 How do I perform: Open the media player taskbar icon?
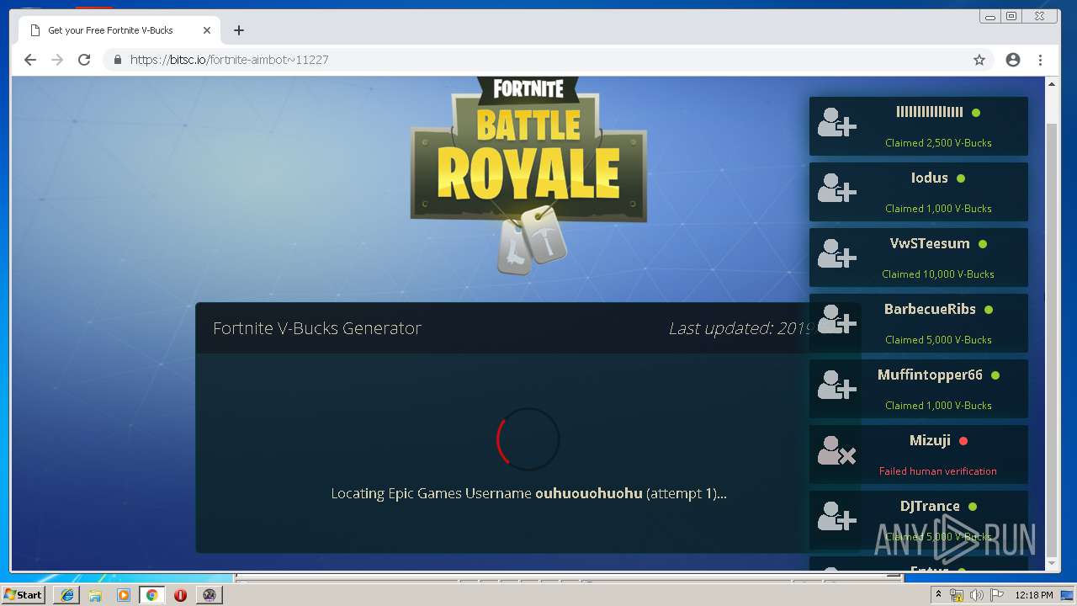point(124,595)
